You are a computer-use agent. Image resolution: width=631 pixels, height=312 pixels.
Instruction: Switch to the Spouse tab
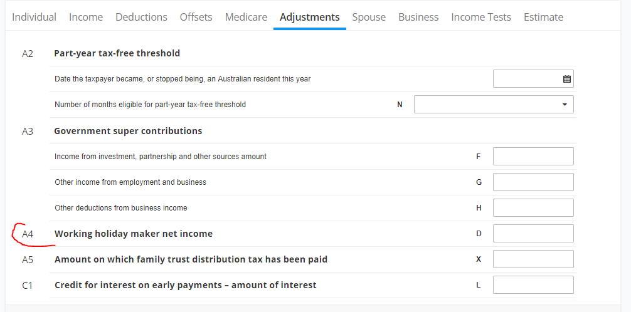369,17
